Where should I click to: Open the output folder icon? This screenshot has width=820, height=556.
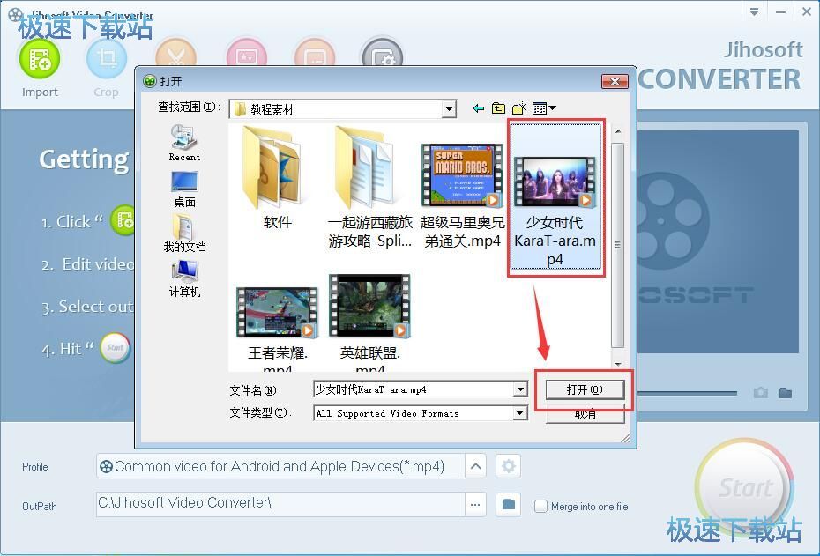(508, 504)
